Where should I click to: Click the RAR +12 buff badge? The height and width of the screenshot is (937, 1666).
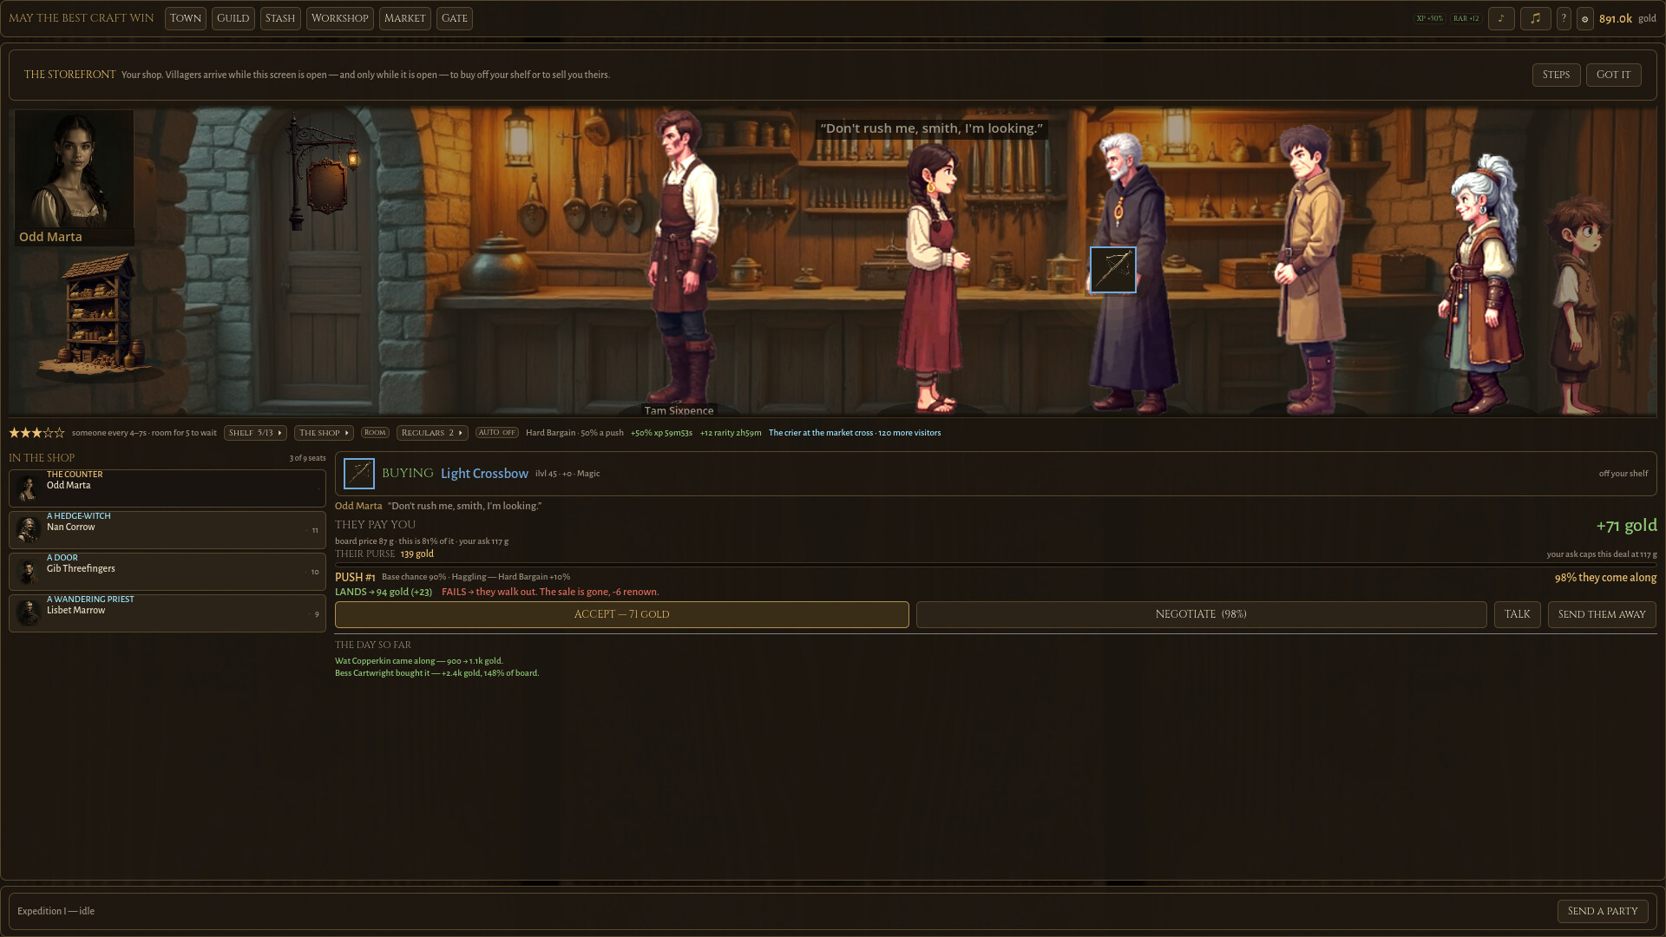[x=1466, y=18]
